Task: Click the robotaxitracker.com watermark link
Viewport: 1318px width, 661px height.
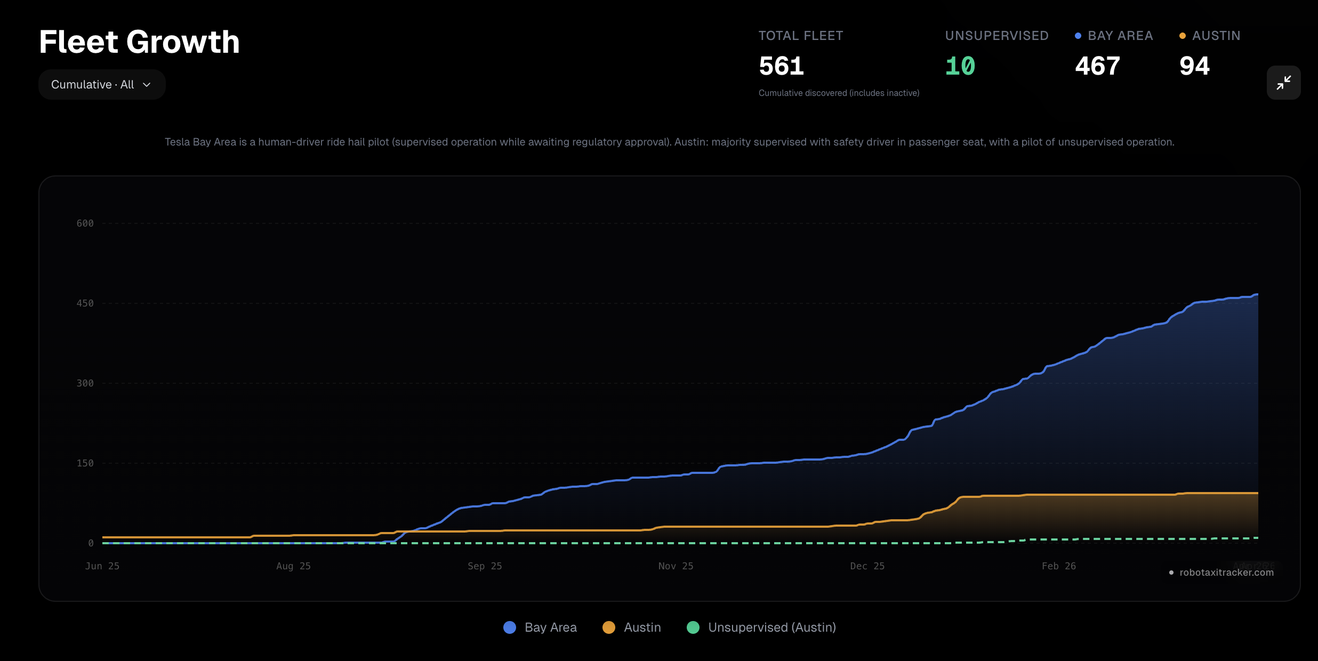Action: tap(1226, 573)
